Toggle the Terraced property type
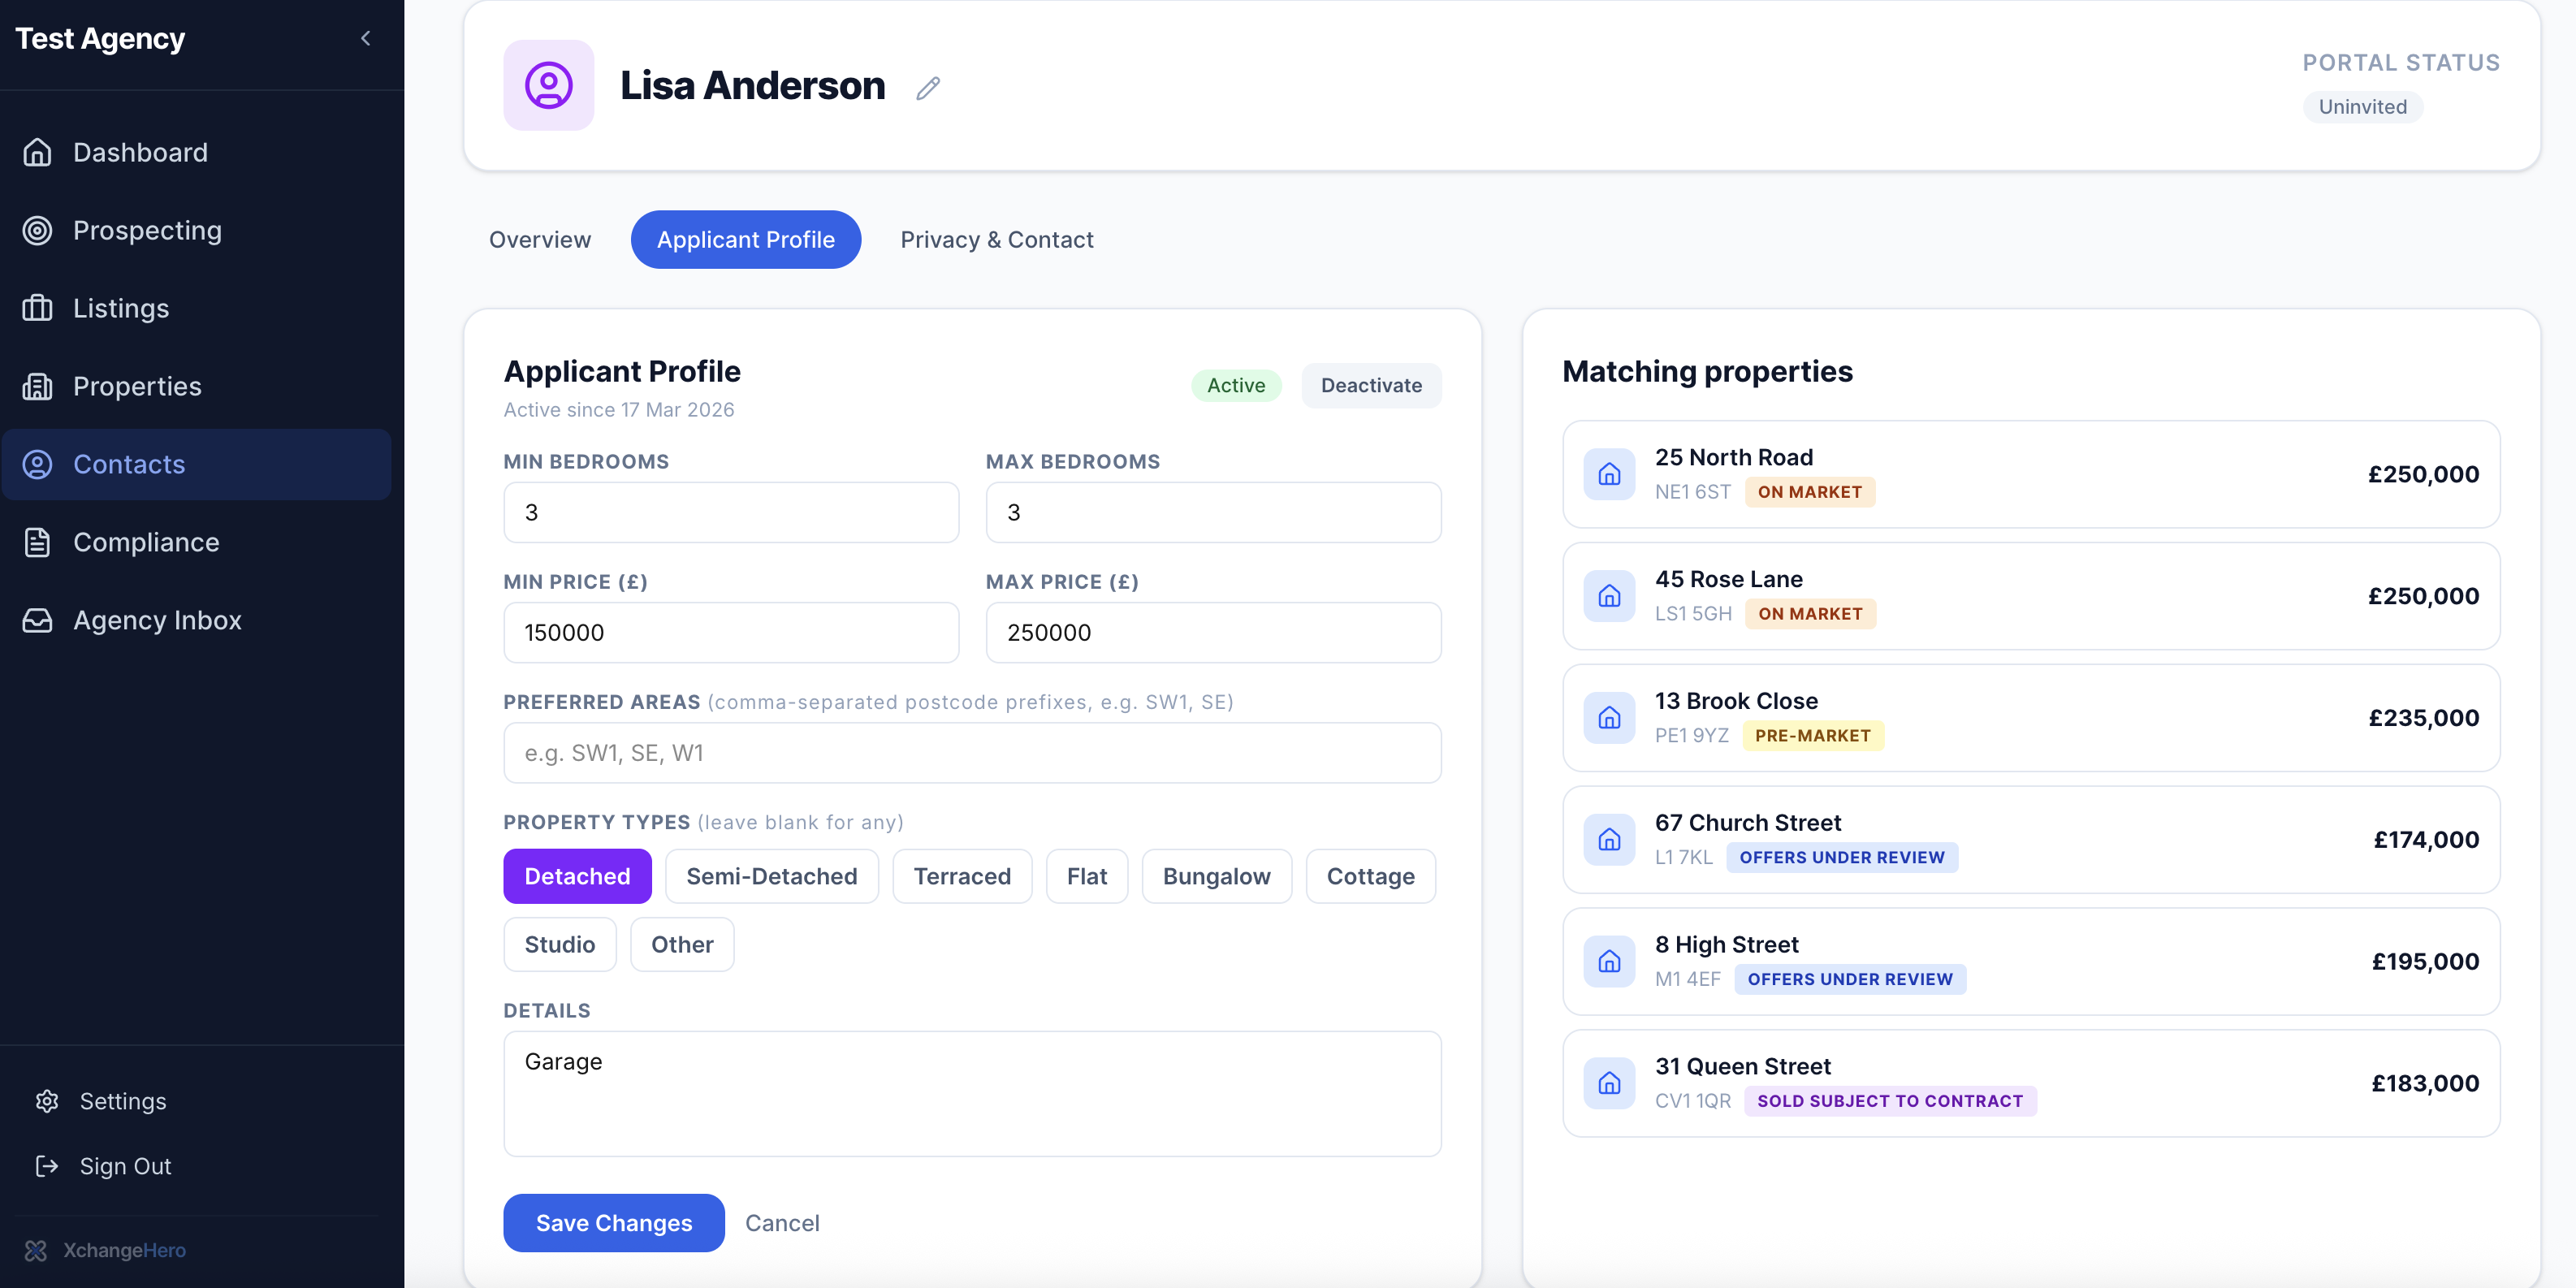2576x1288 pixels. click(x=961, y=876)
